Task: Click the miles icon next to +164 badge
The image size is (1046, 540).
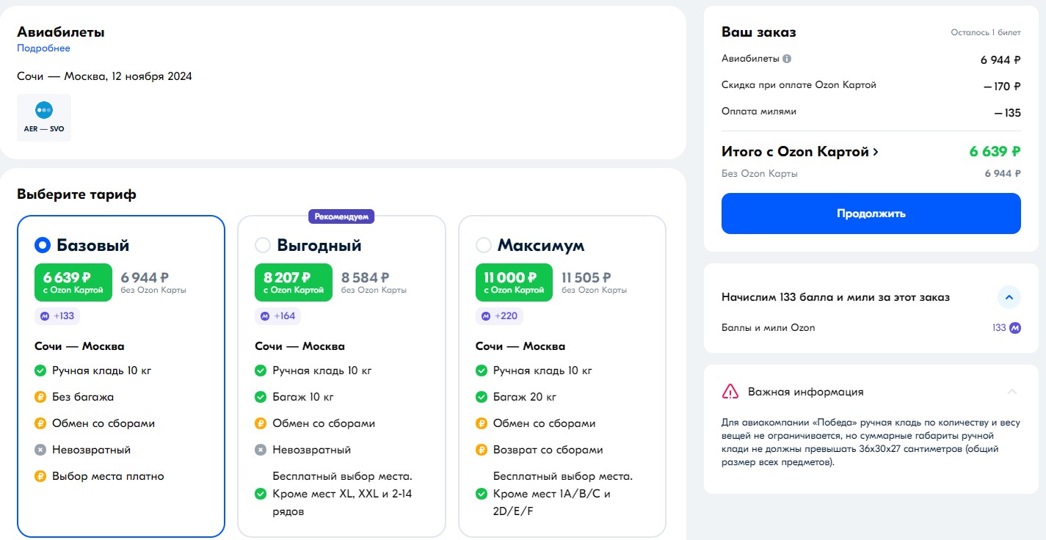Action: (265, 316)
